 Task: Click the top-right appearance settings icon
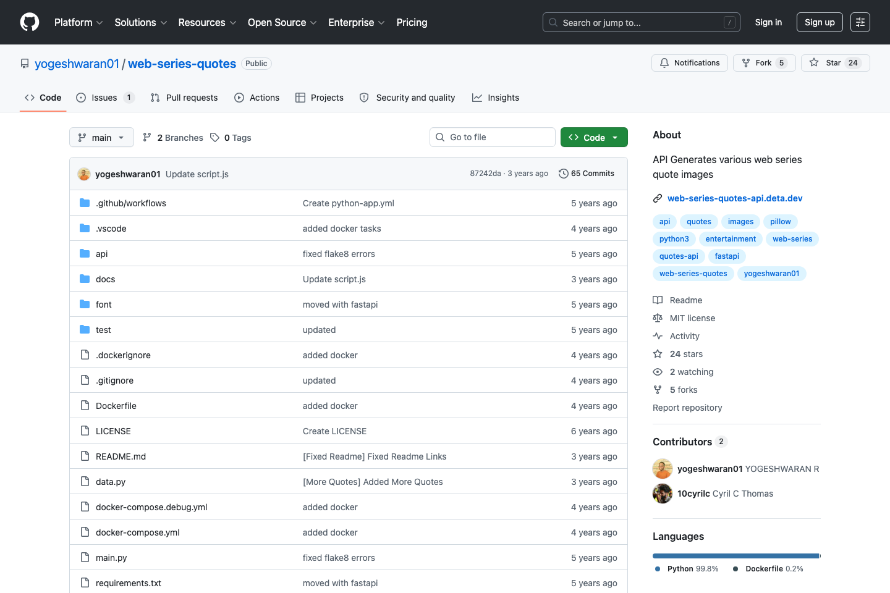(x=860, y=22)
